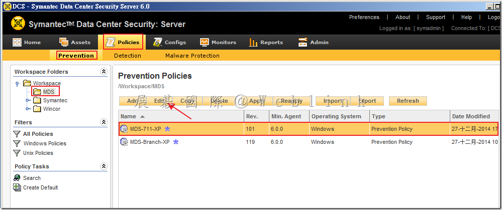
Task: Select the MDS-711-XP policy name
Action: pos(146,129)
